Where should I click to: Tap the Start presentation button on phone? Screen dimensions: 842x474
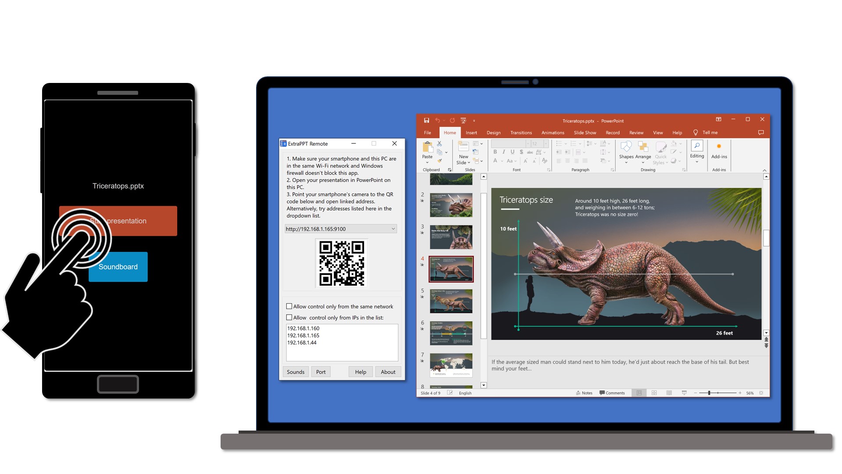[118, 221]
